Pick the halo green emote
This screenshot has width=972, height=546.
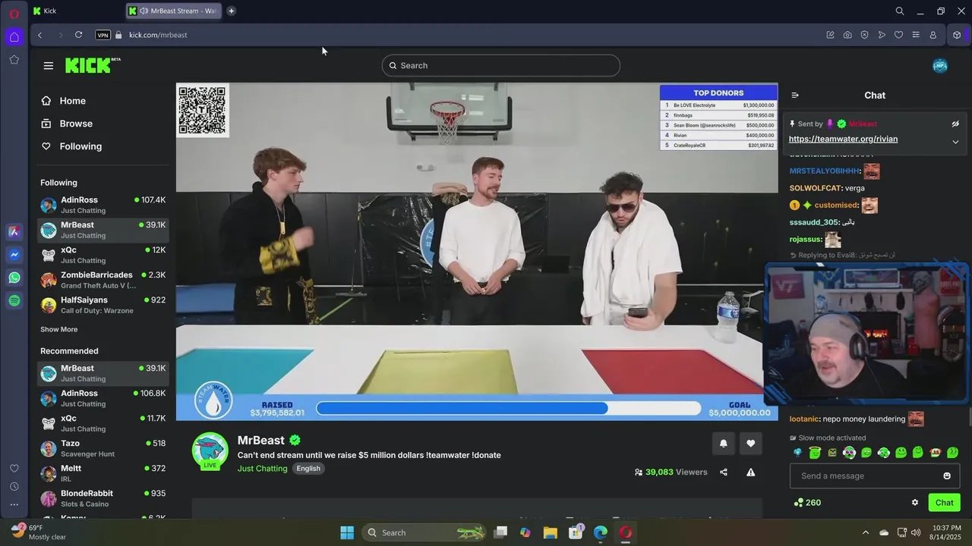[x=815, y=453]
